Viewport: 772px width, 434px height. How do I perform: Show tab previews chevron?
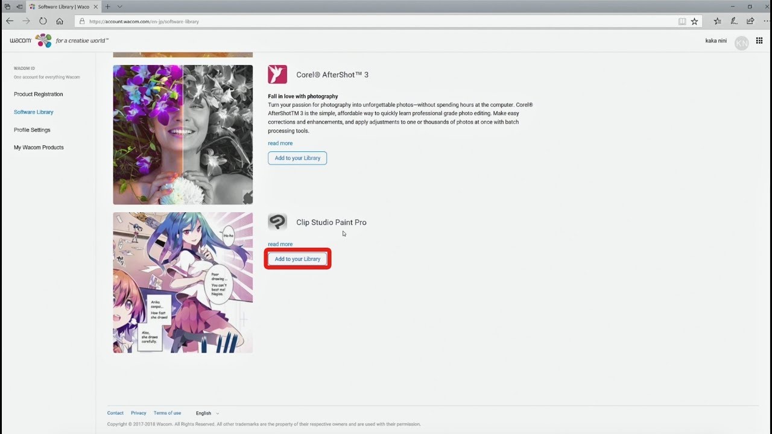tap(119, 6)
